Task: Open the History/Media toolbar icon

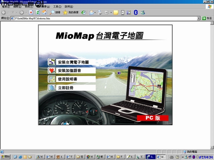Action: (84, 13)
